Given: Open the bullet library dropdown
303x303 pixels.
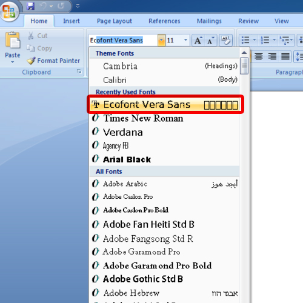Looking at the screenshot, I should (x=255, y=40).
